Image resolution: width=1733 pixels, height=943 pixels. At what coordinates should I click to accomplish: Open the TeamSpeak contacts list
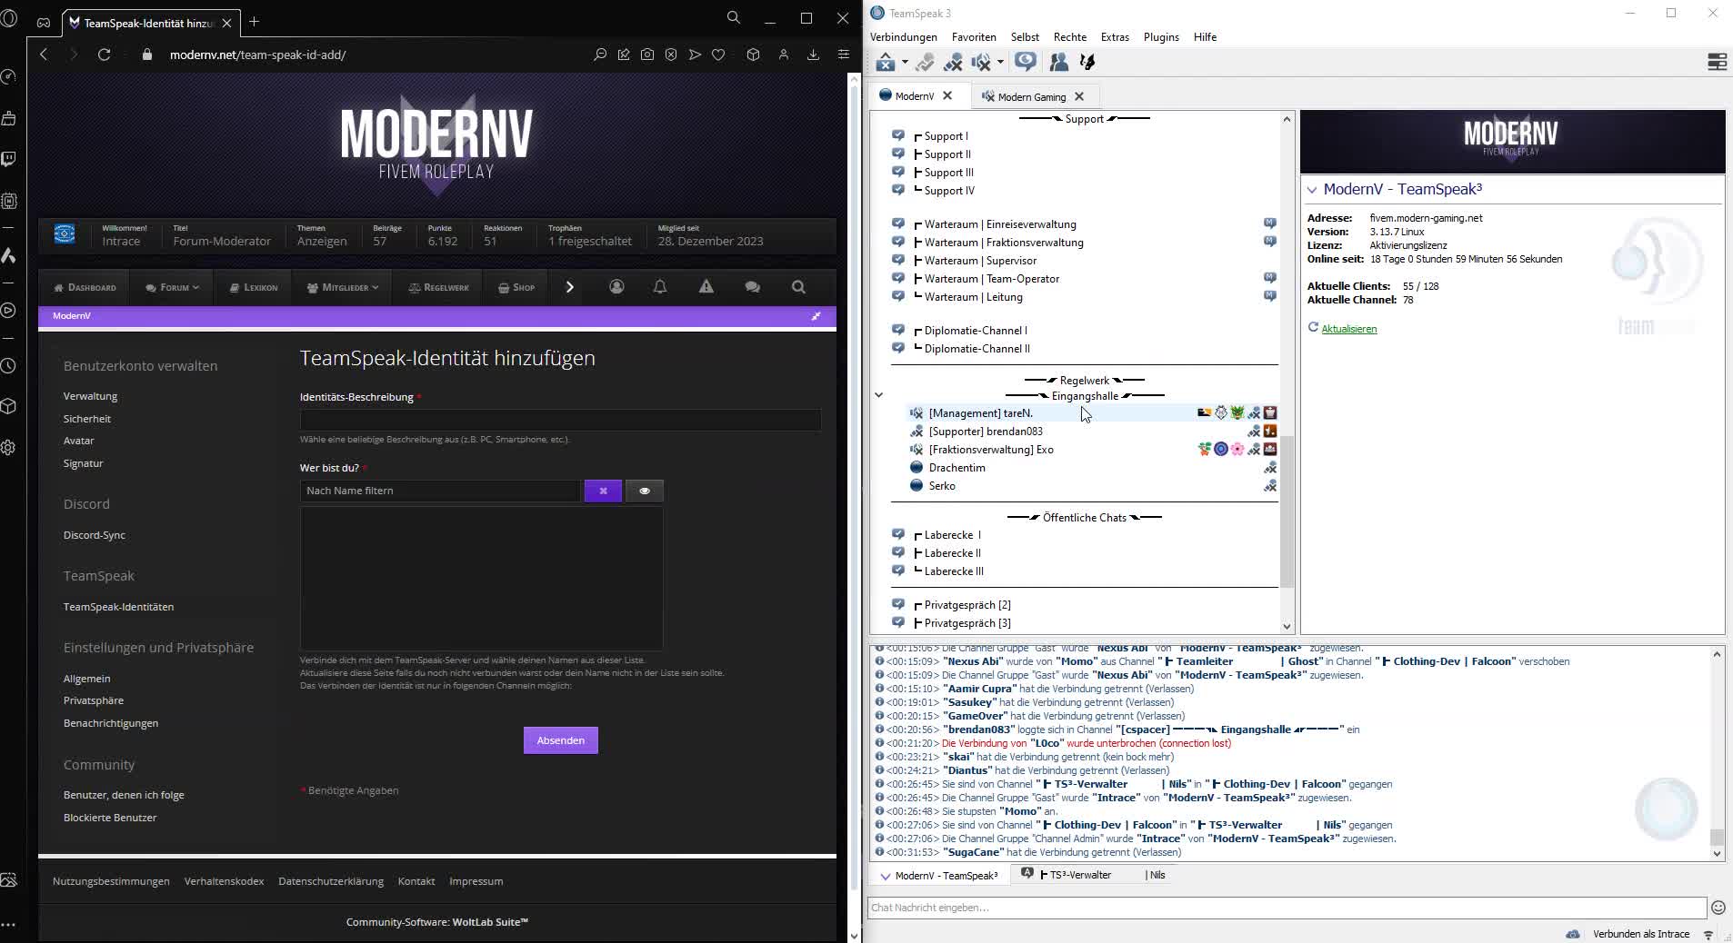1057,62
